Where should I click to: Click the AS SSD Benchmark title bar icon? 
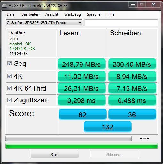tap(4, 5)
